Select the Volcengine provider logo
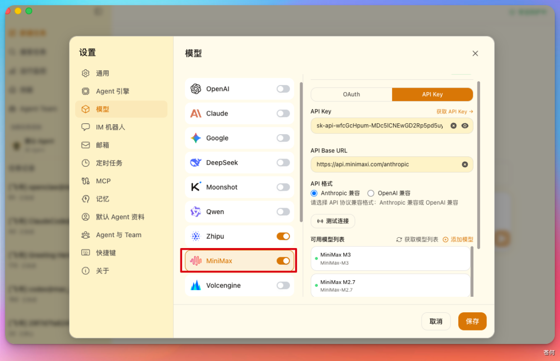 point(195,285)
